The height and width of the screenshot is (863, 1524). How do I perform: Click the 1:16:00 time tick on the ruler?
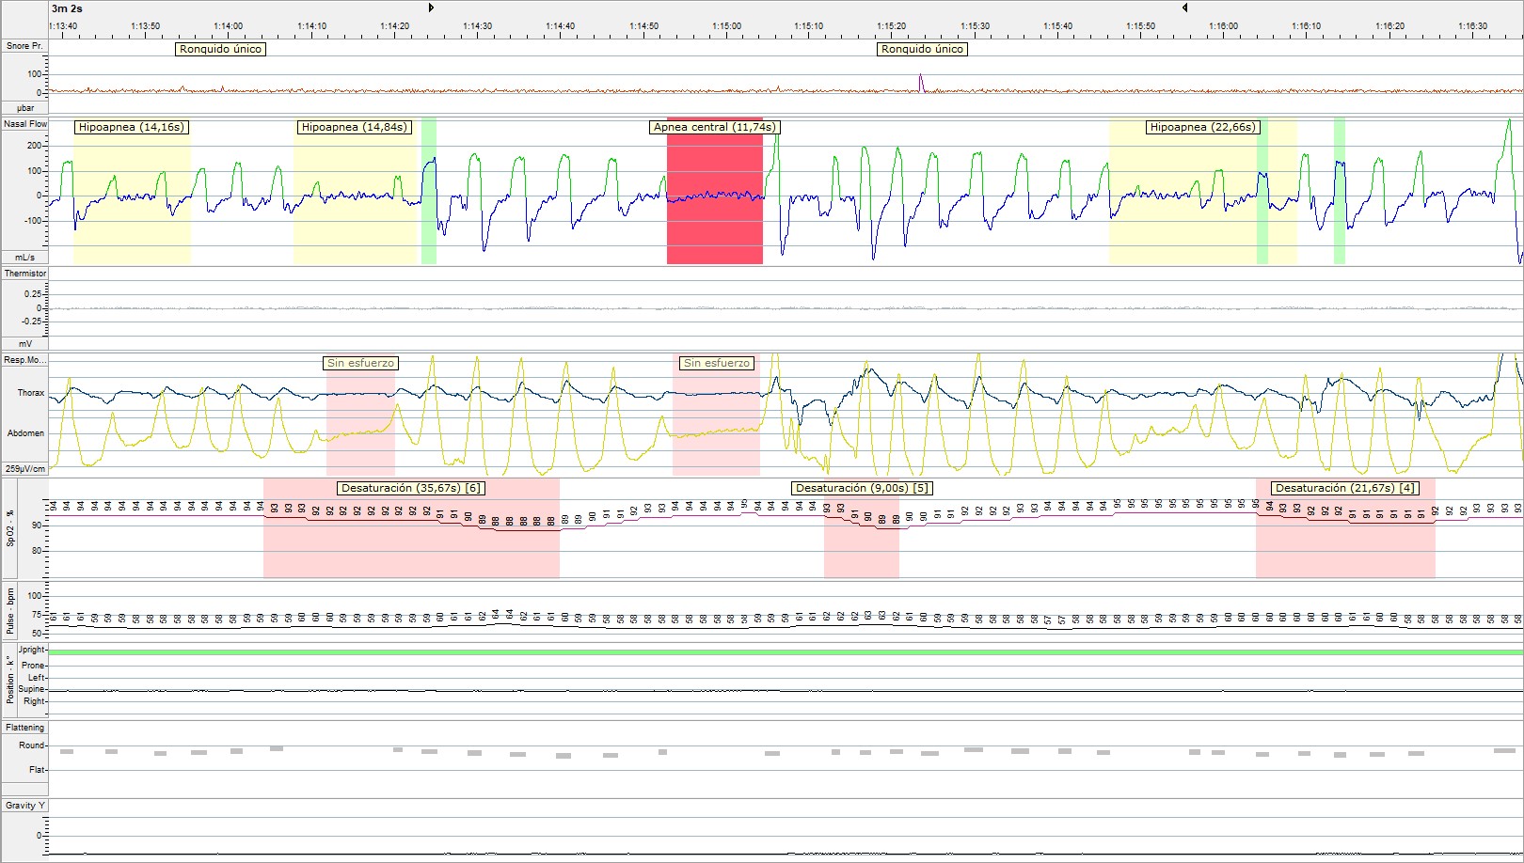tap(1224, 26)
